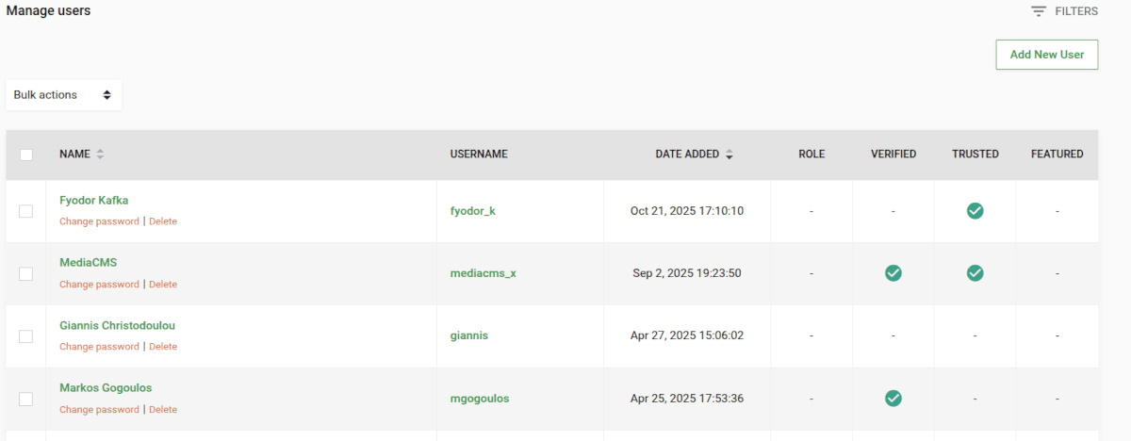Screen dimensions: 1131x441
Task: Click MediaCMS verified checkmark icon
Action: tap(893, 273)
